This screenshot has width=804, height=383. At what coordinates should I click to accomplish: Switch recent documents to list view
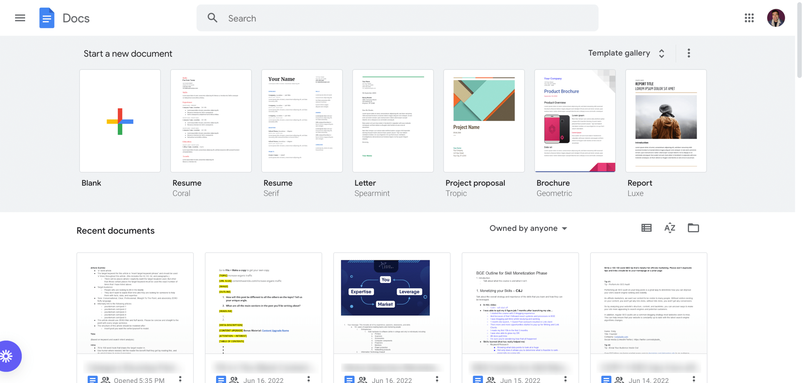coord(646,228)
